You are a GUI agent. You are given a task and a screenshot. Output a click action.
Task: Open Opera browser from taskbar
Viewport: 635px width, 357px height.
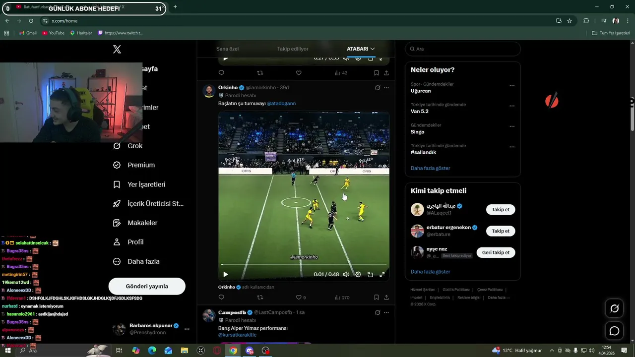217,351
